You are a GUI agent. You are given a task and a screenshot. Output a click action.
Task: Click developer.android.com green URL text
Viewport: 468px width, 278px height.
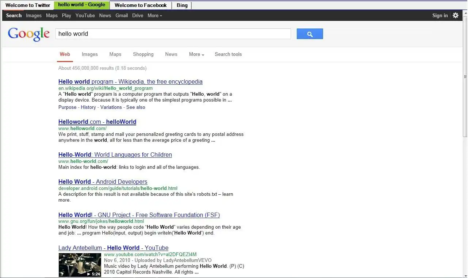(x=118, y=188)
